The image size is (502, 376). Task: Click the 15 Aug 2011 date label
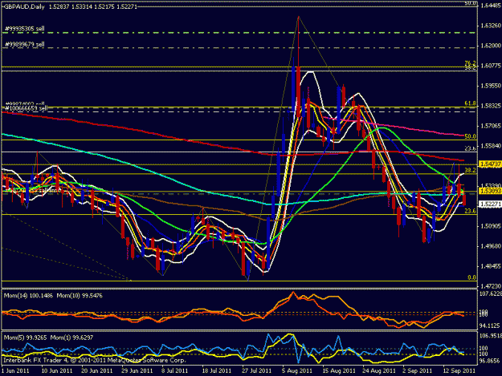(x=339, y=371)
